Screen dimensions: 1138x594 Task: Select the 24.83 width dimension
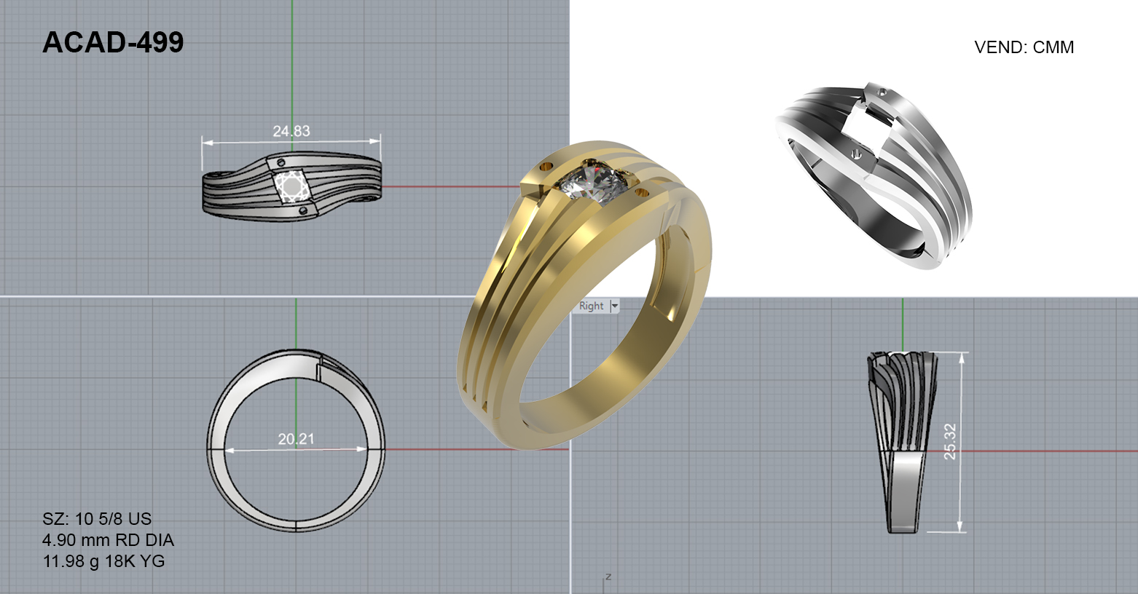291,131
